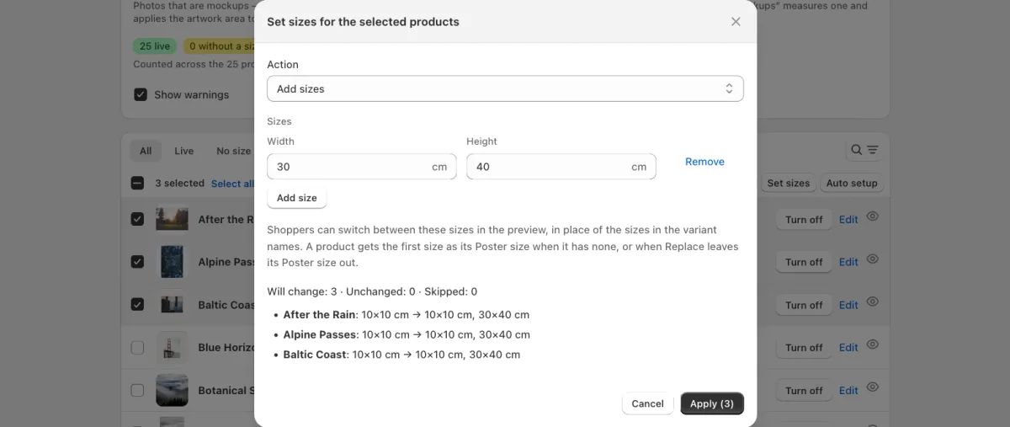This screenshot has height=427, width=1010.
Task: Open the Baltic Coast thumbnail
Action: tap(172, 305)
